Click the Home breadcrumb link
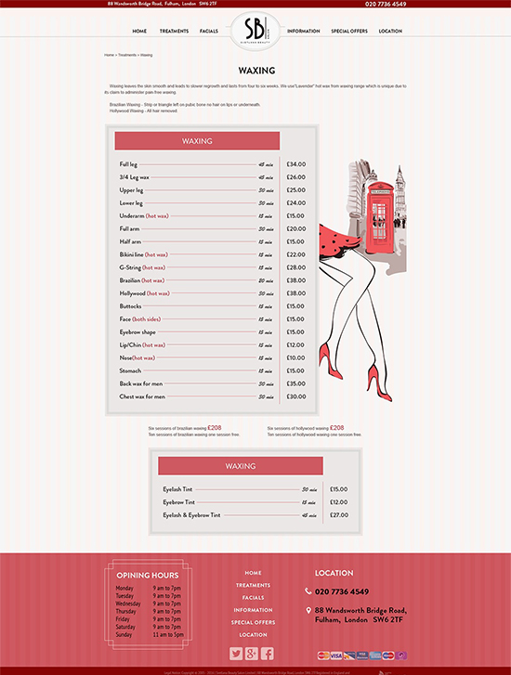This screenshot has height=675, width=511. [109, 55]
